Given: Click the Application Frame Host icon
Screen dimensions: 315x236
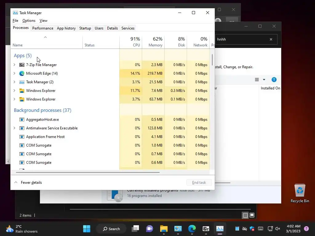Looking at the screenshot, I should pos(22,137).
